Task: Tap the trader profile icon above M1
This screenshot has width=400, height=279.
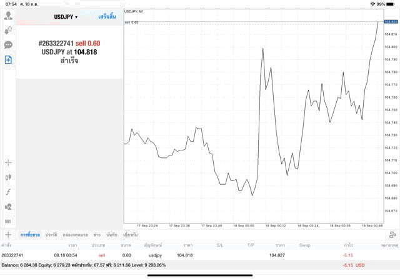Action: 8,207
